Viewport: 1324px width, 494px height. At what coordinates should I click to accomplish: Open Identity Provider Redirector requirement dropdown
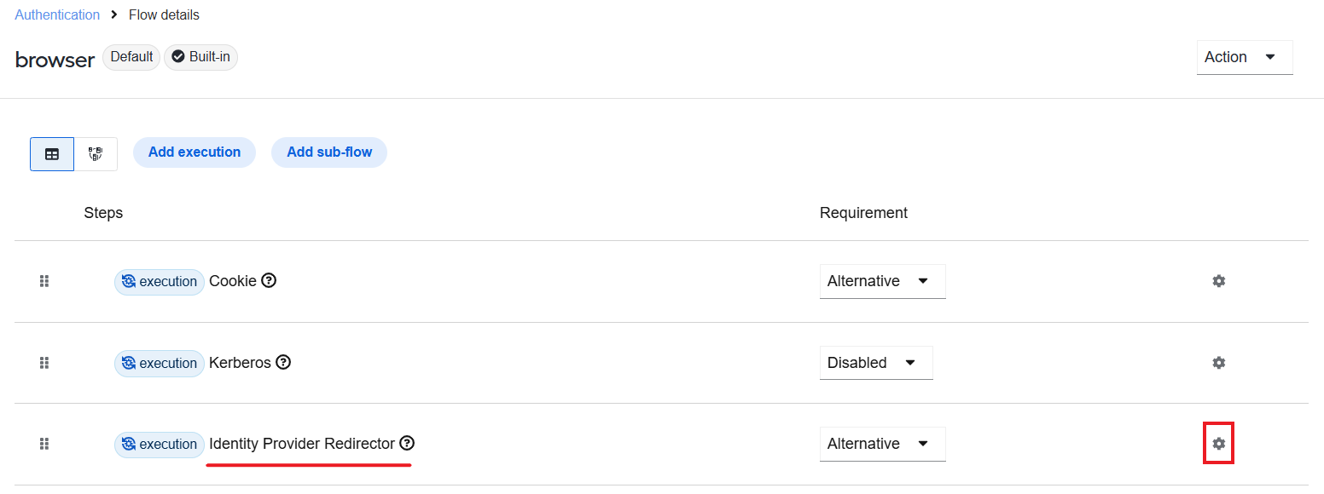(x=882, y=444)
